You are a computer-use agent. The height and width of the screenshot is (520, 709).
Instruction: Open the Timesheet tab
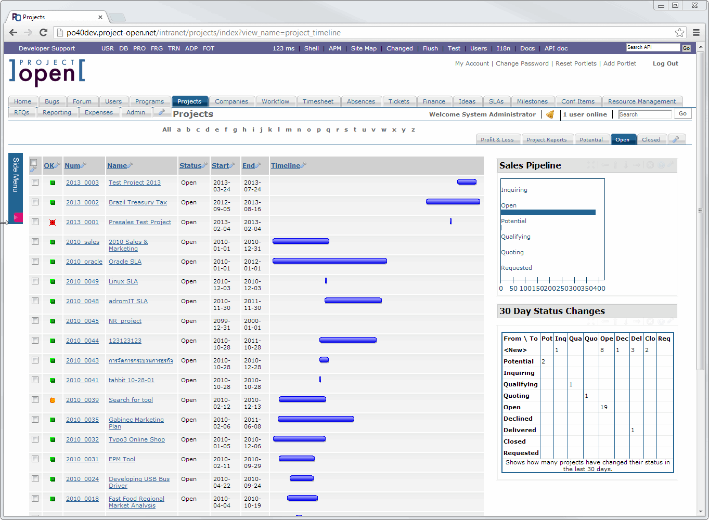(318, 101)
